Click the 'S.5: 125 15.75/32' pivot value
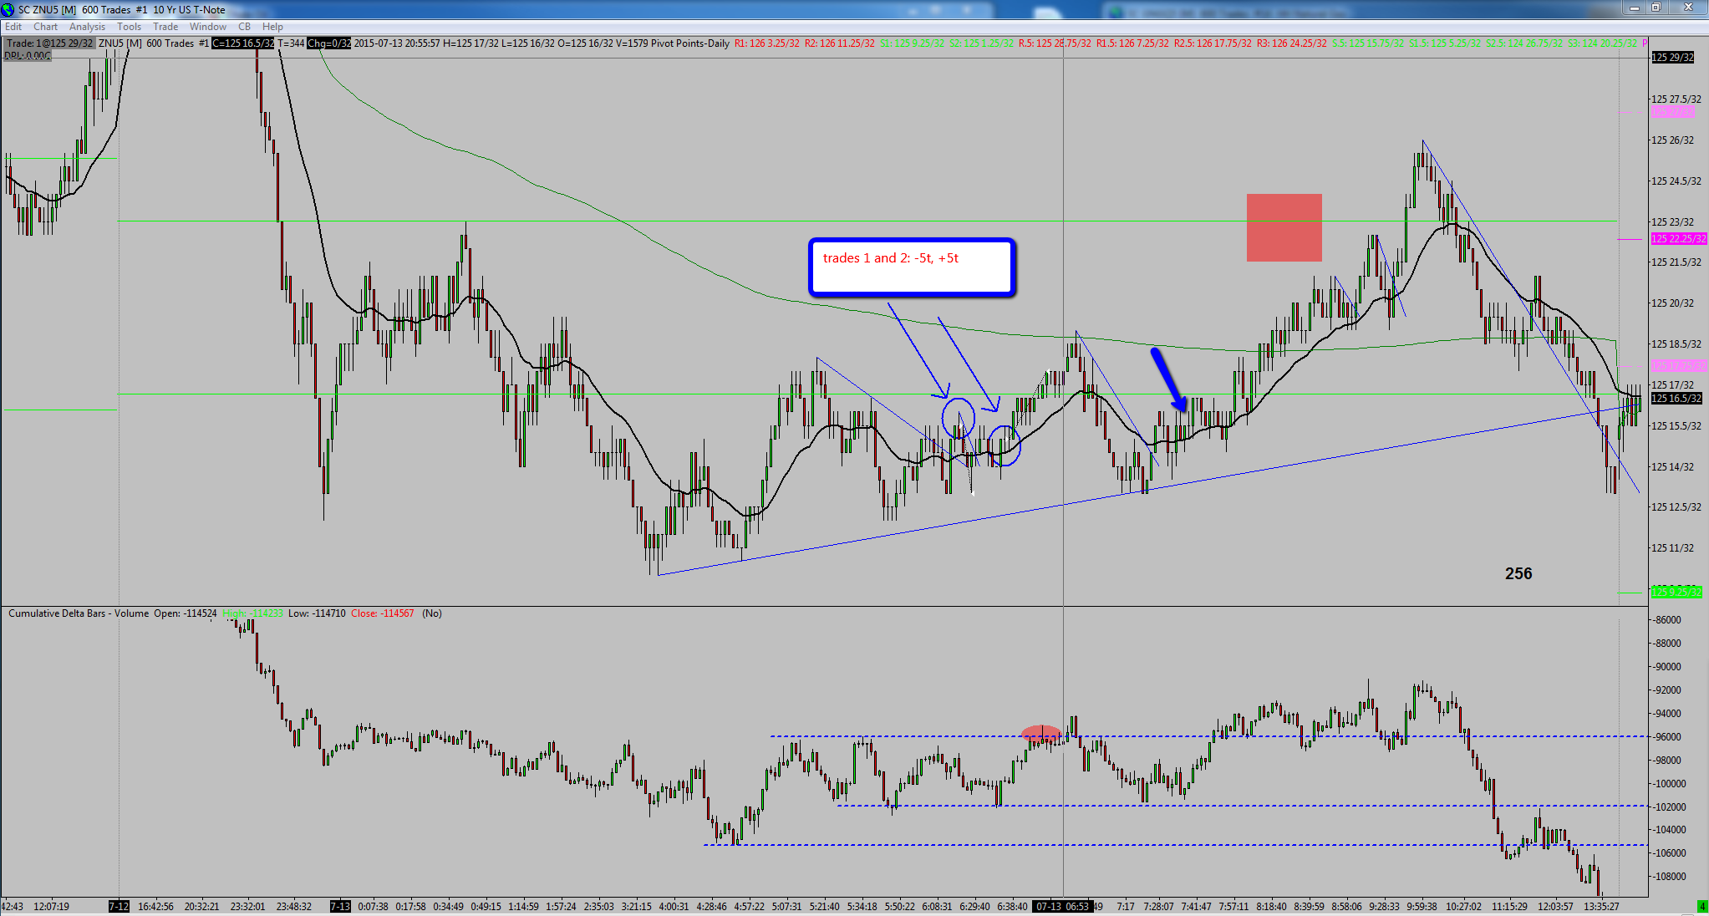 (x=1367, y=43)
